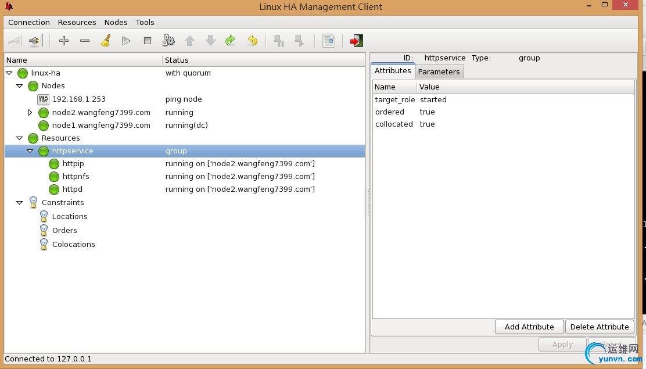Click the exit door icon in toolbar

356,41
